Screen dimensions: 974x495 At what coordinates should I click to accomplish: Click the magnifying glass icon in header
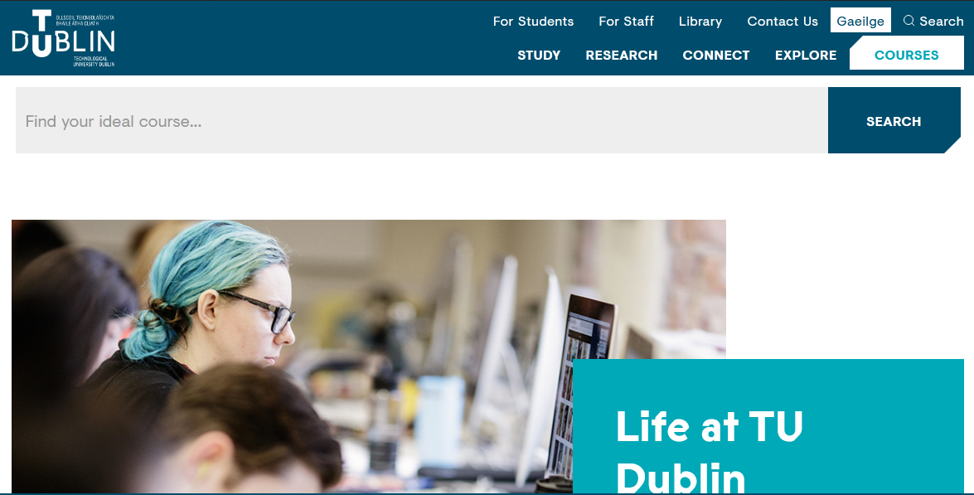tap(909, 21)
